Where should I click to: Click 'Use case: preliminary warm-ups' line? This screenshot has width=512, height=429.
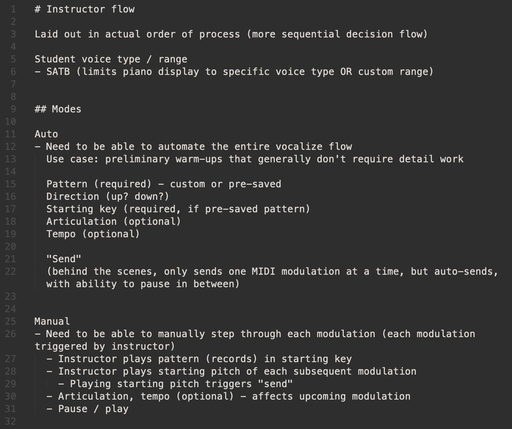pos(255,159)
